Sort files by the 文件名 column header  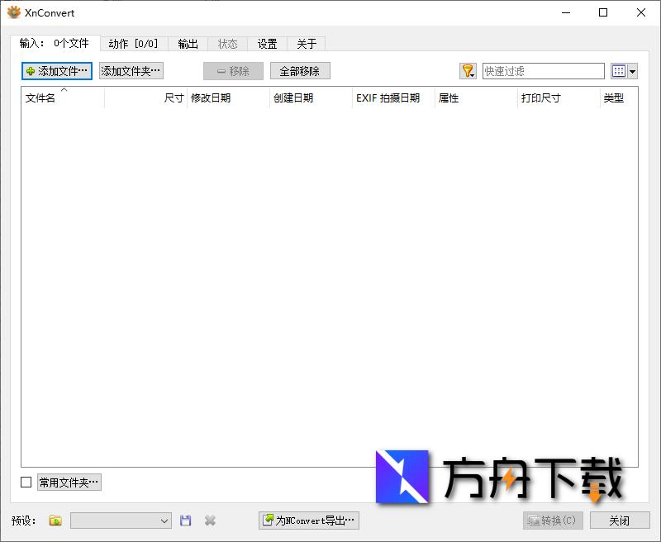click(45, 97)
